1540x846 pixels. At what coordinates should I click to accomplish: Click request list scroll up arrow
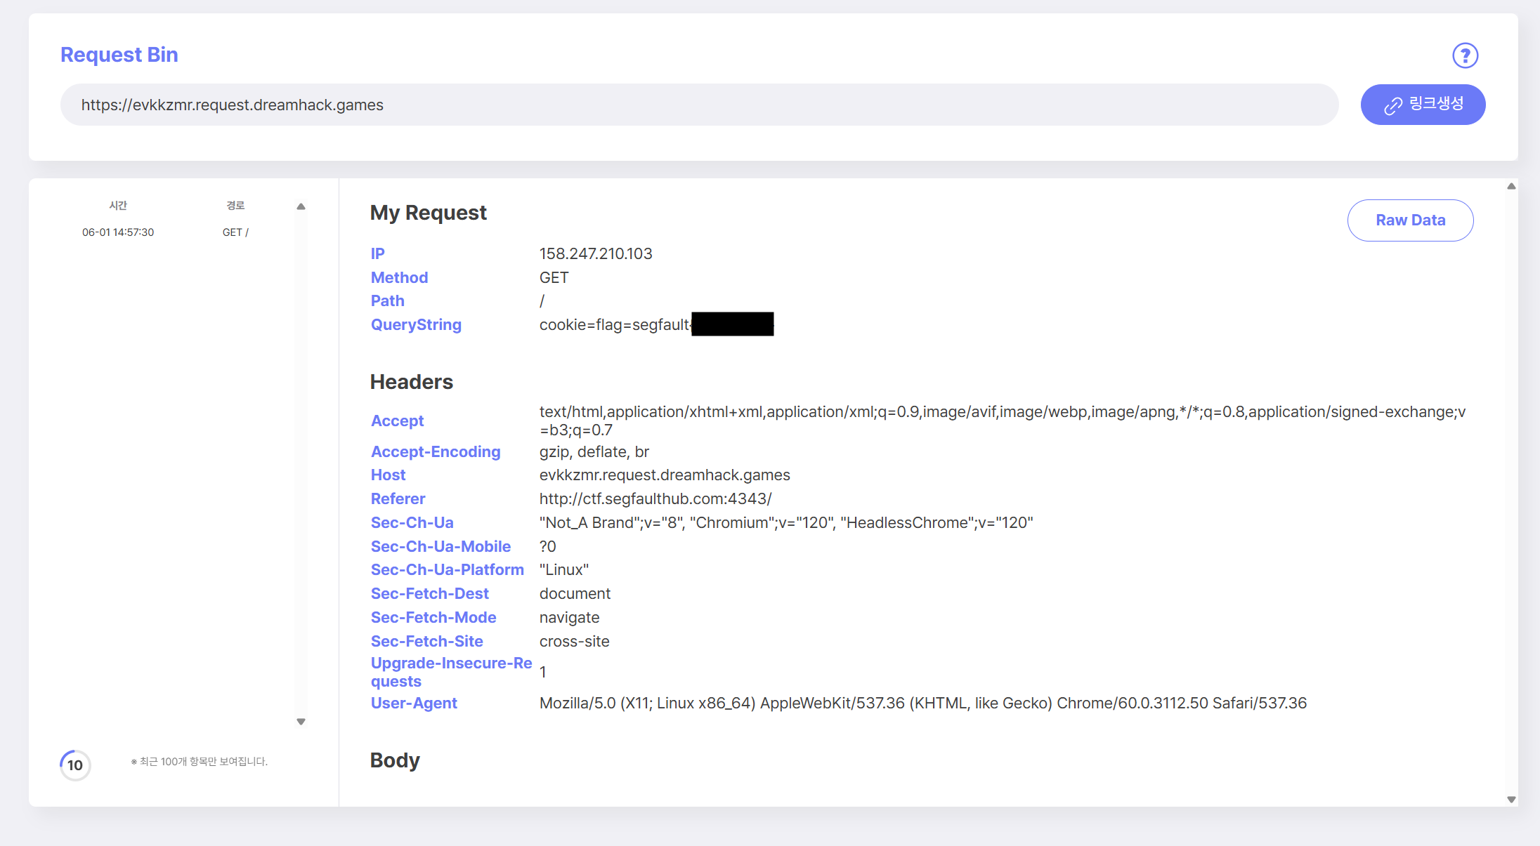pos(301,206)
